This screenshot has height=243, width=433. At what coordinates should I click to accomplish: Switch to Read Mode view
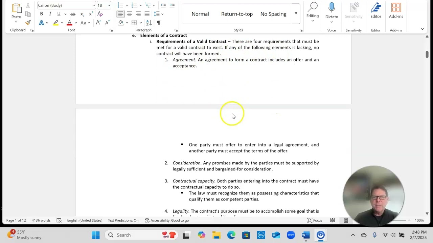[333, 220]
